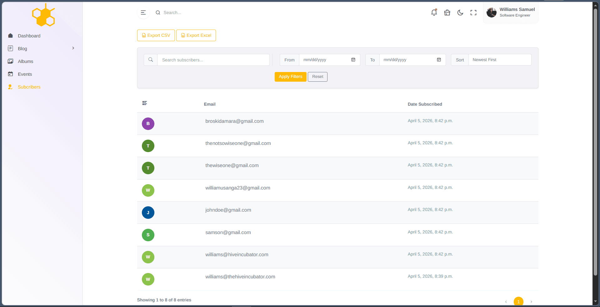600x307 pixels.
Task: Click the previous page arrow
Action: (506, 302)
